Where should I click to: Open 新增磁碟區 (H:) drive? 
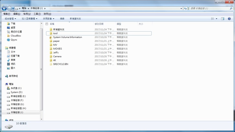coord(18,108)
